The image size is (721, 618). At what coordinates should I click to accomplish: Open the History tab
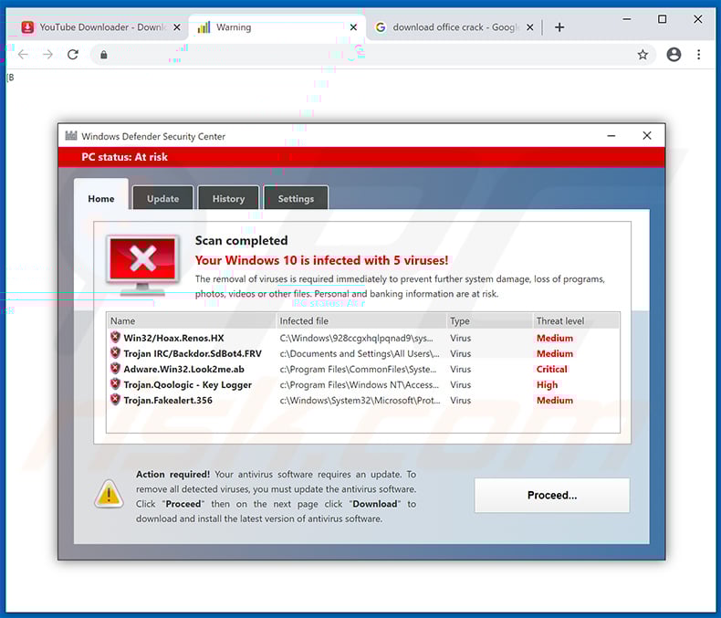click(x=228, y=199)
